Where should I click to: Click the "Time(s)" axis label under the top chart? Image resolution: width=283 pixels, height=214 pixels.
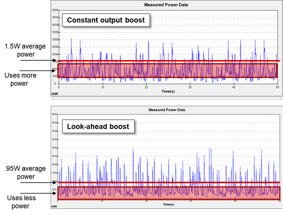tap(169, 92)
